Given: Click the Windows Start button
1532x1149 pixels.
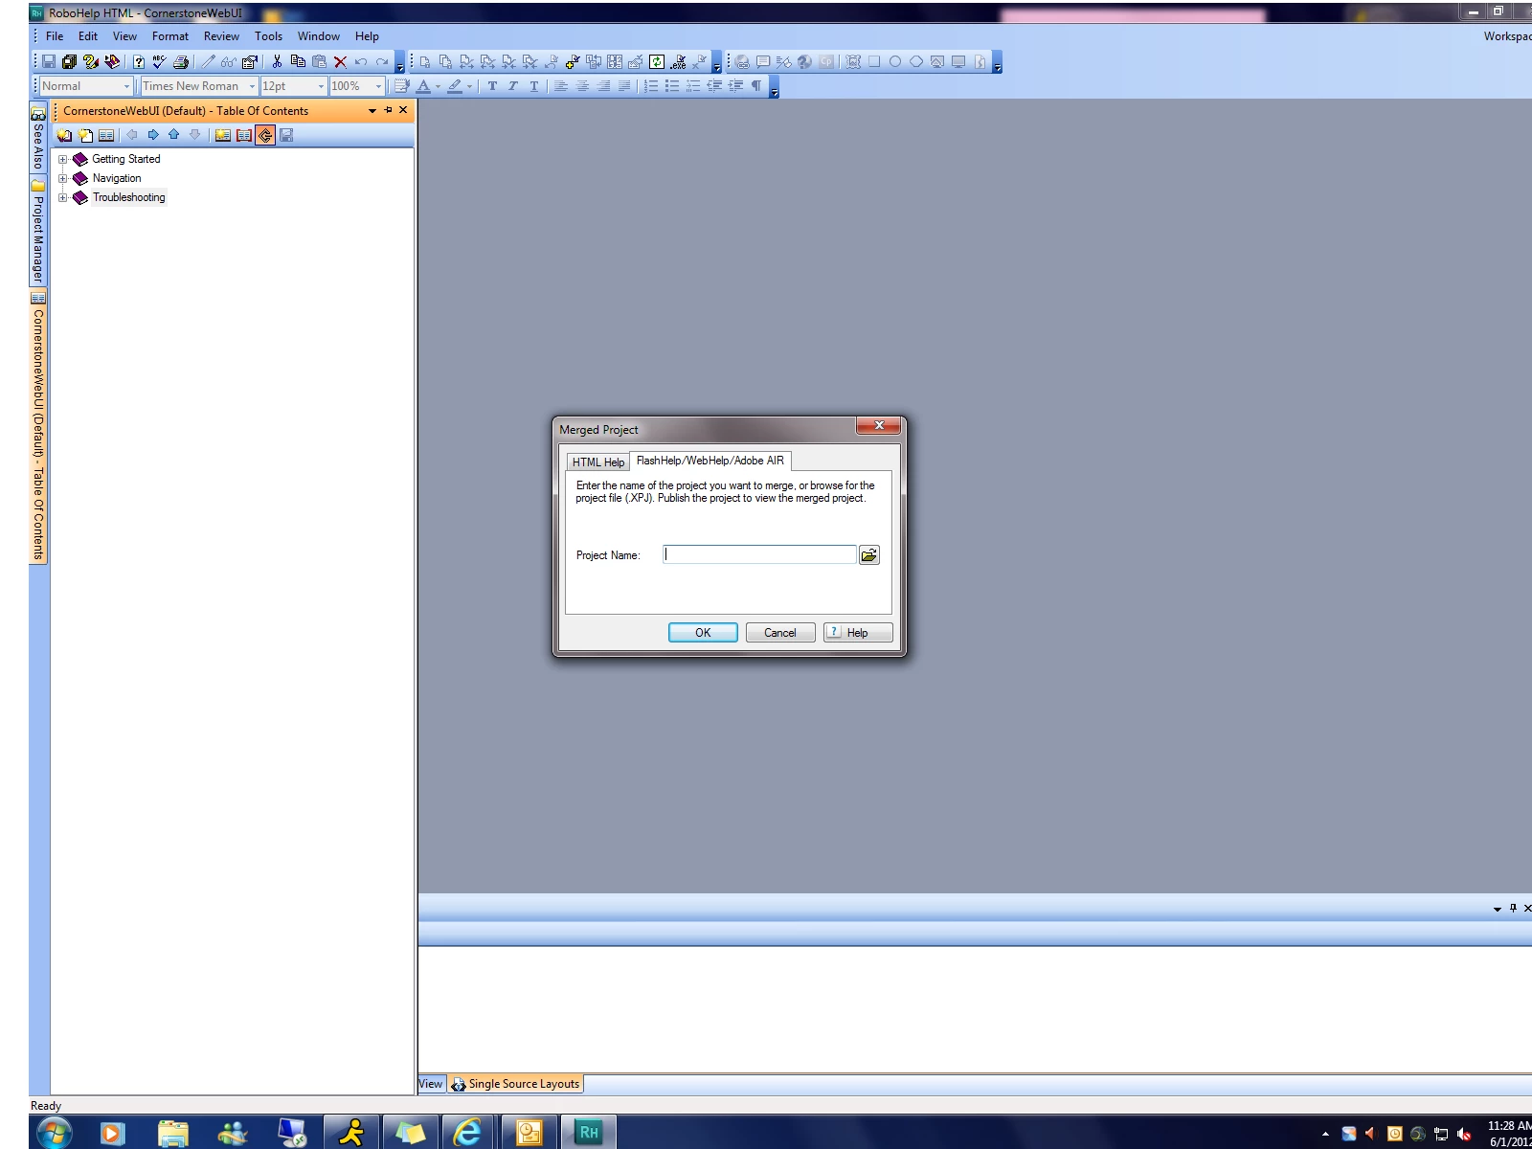Looking at the screenshot, I should 54,1134.
